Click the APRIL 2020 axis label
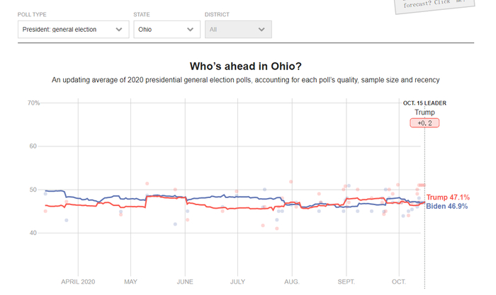496x295 pixels. tap(78, 282)
